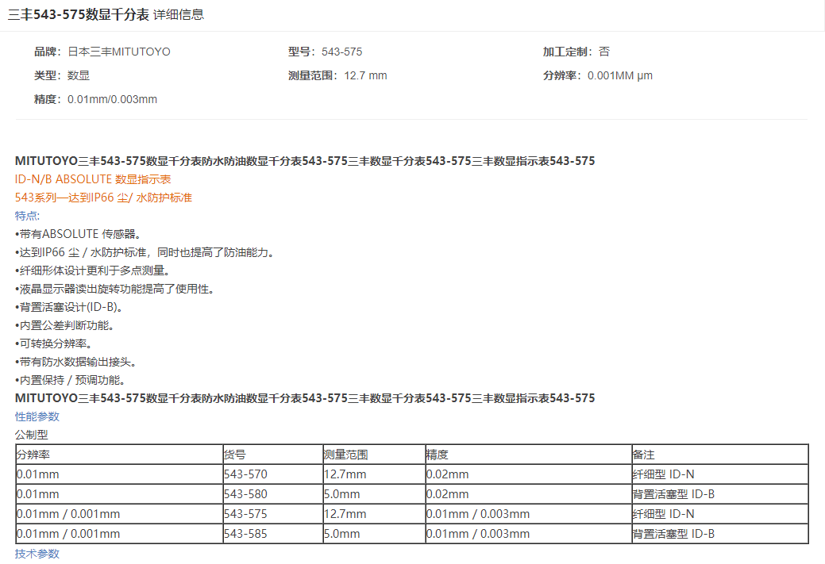Click brand value 日本三丰MITUTOYO
825x564 pixels.
[119, 52]
